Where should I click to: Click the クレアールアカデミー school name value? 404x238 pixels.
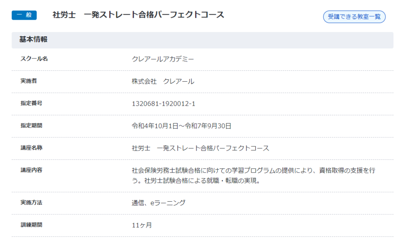click(x=163, y=59)
